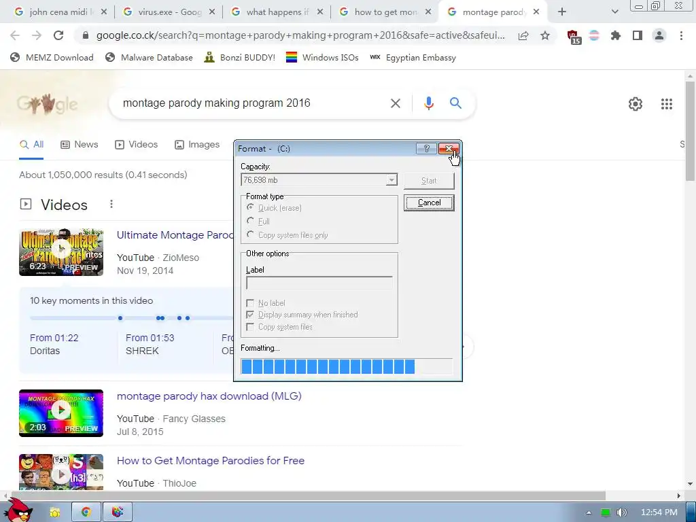Switch to the john cena midi tab

point(60,12)
